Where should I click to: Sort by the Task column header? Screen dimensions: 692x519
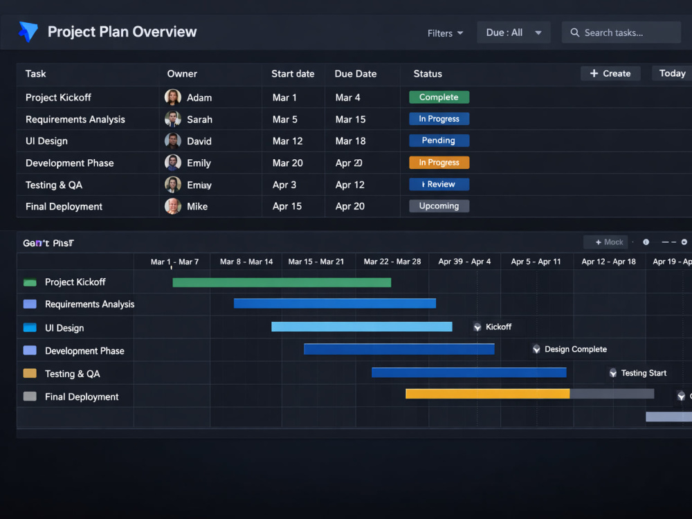coord(36,74)
